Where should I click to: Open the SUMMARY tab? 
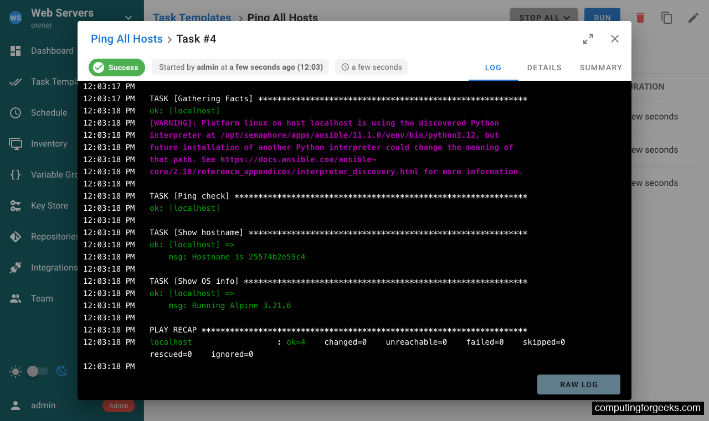click(x=600, y=67)
